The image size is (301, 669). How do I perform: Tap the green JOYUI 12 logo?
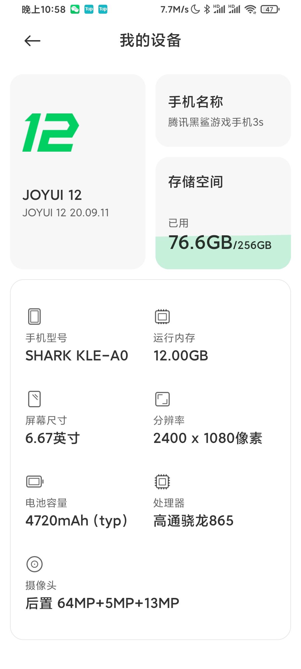coord(51,132)
